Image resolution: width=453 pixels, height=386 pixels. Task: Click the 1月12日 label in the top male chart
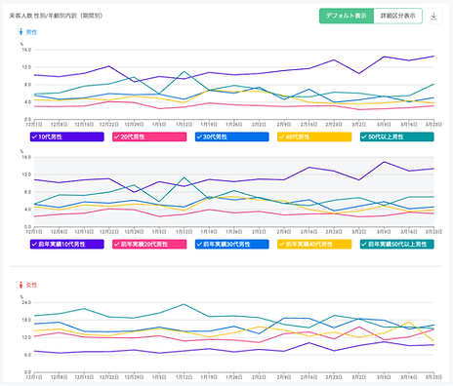(x=184, y=124)
